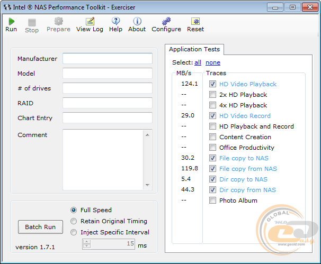Image resolution: width=321 pixels, height=264 pixels.
Task: Click the Prepare gear icon
Action: [59, 21]
